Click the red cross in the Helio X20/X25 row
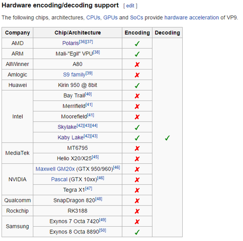The image size is (243, 241). click(137, 159)
